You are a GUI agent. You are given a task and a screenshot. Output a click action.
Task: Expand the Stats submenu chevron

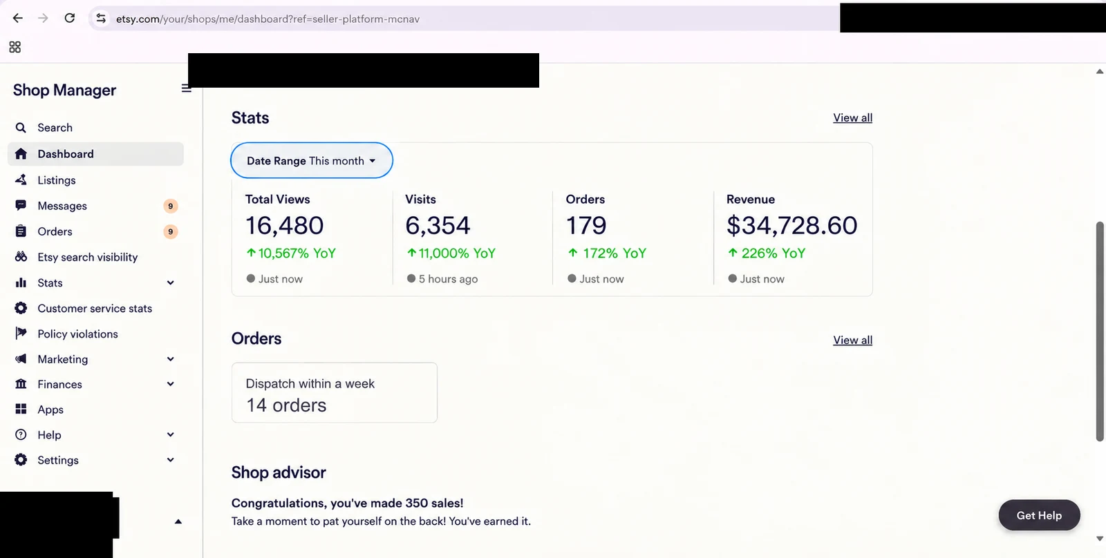coord(171,282)
